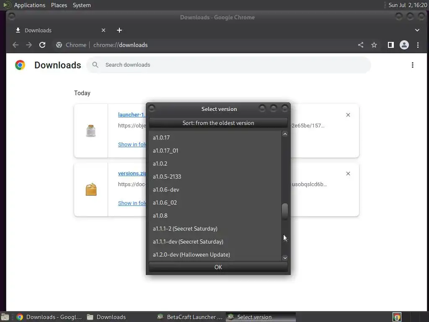Click the clock showing Sun Jul 2
This screenshot has height=322, width=429.
[x=408, y=5]
